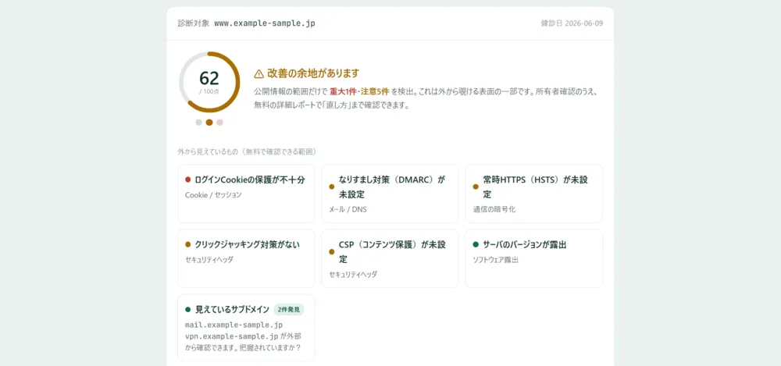This screenshot has width=781, height=366.
Task: Click the green dot beside 見えているサブドメイン
Action: click(x=187, y=309)
